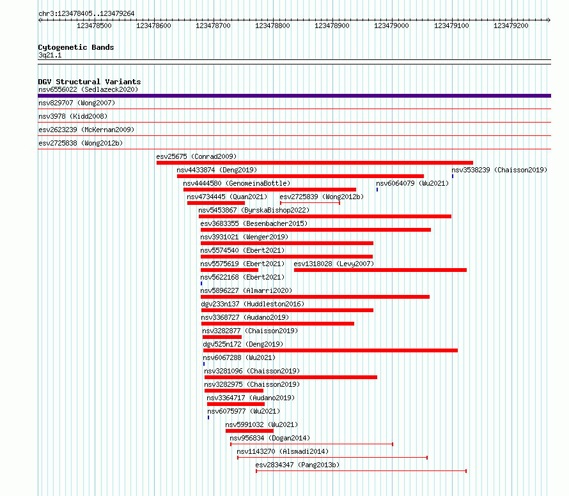Click nsv5574540 (Ebert2021) label

tap(242, 250)
